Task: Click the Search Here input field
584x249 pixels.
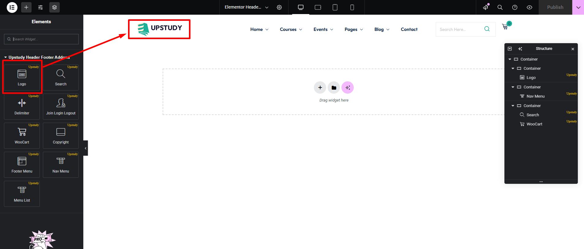Action: pyautogui.click(x=459, y=29)
